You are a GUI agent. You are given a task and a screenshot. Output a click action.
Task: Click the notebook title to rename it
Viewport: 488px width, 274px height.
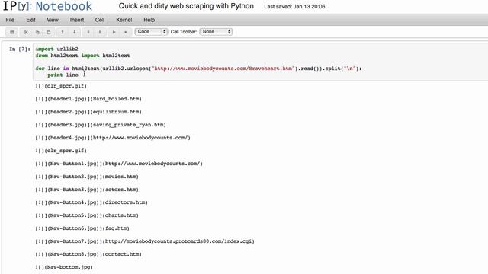click(x=186, y=6)
